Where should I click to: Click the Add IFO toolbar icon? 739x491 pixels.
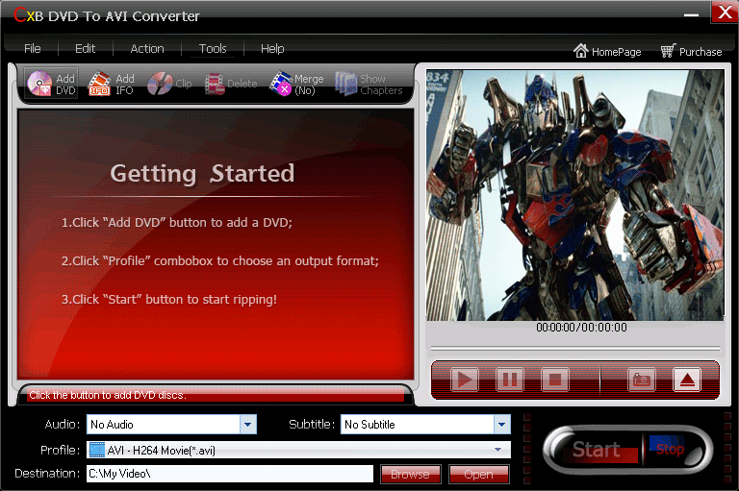click(112, 84)
